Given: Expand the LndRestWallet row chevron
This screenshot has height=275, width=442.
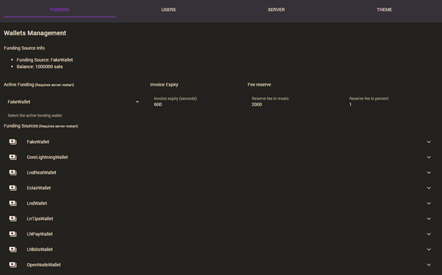Looking at the screenshot, I should point(429,172).
